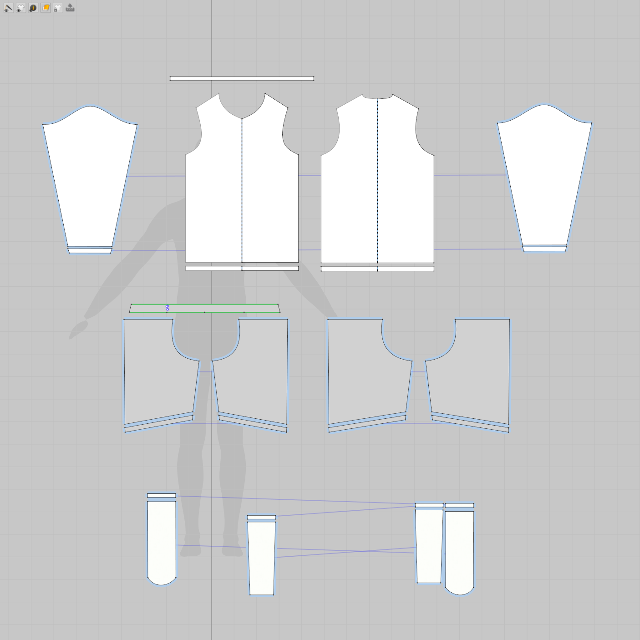Select left hem band under back bodice
The width and height of the screenshot is (640, 640).
349,269
